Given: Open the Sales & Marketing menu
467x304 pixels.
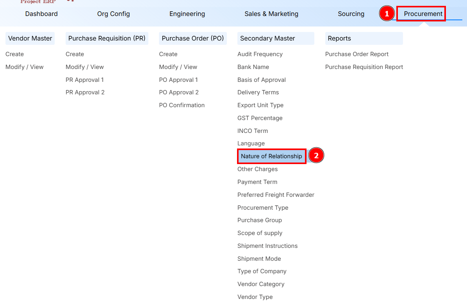Looking at the screenshot, I should coord(271,14).
